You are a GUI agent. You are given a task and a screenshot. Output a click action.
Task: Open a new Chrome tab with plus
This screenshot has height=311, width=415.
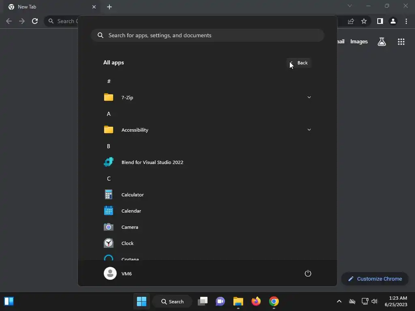109,7
